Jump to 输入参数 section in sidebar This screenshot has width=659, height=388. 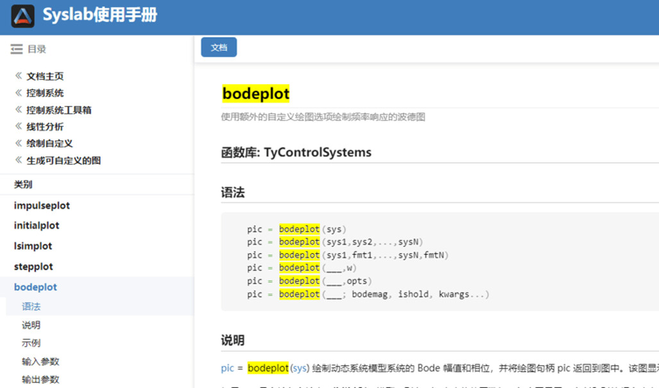point(40,361)
